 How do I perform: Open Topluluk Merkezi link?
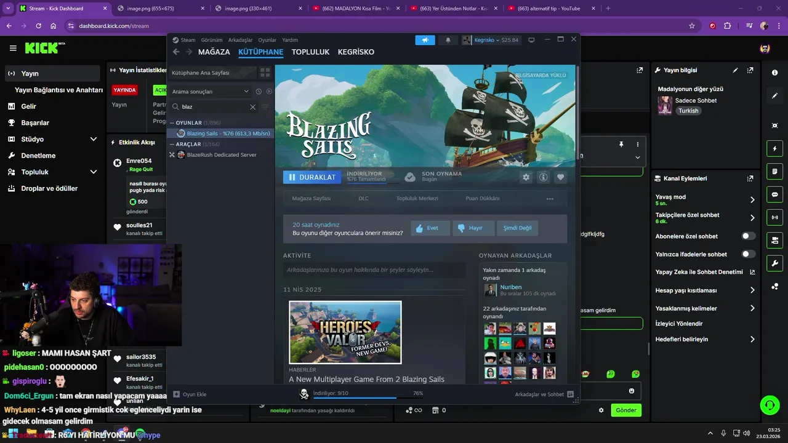[x=417, y=199]
